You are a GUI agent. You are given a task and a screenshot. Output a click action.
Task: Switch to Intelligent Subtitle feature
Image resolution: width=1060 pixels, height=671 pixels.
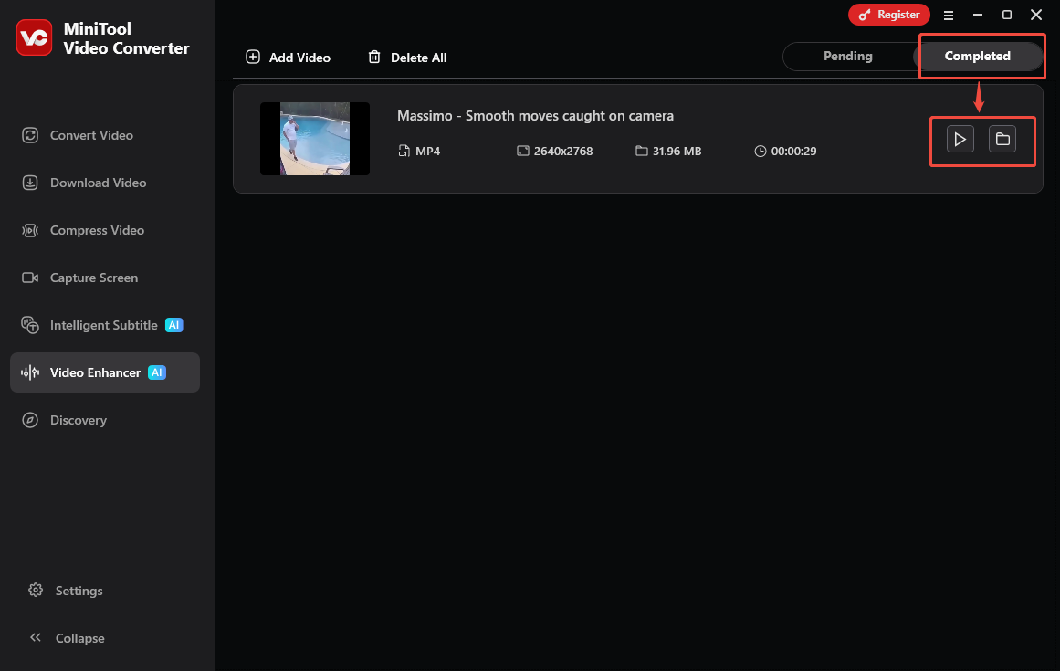[105, 325]
